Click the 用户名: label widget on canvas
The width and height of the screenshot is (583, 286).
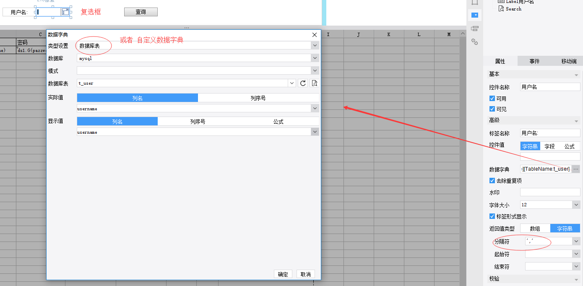(x=18, y=12)
